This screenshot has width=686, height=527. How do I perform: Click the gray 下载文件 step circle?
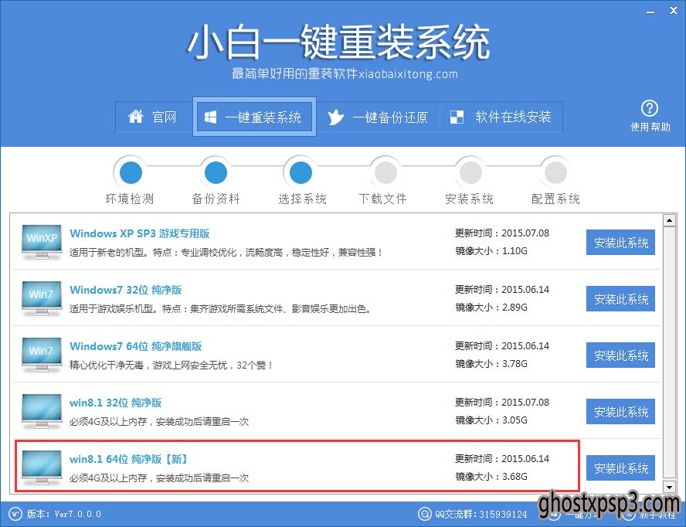(385, 172)
